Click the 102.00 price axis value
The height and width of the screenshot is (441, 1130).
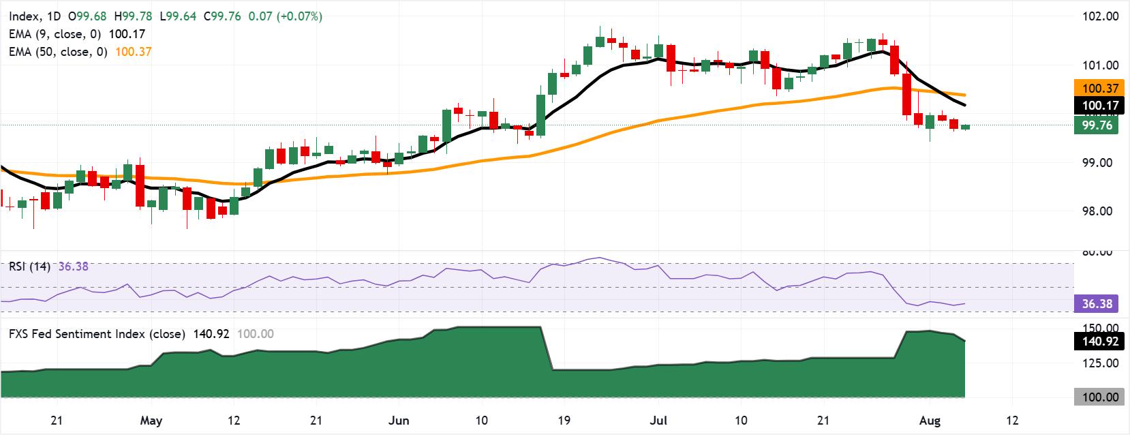click(x=1101, y=16)
